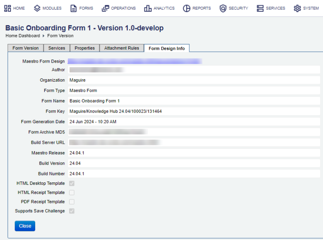This screenshot has width=323, height=240.
Task: Open the SECURITY menu label
Action: 239,8
